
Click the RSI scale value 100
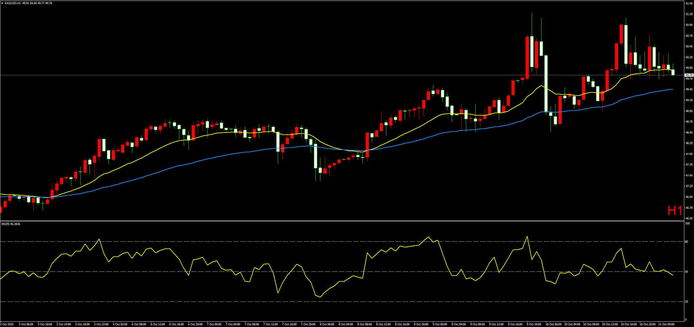tap(687, 224)
